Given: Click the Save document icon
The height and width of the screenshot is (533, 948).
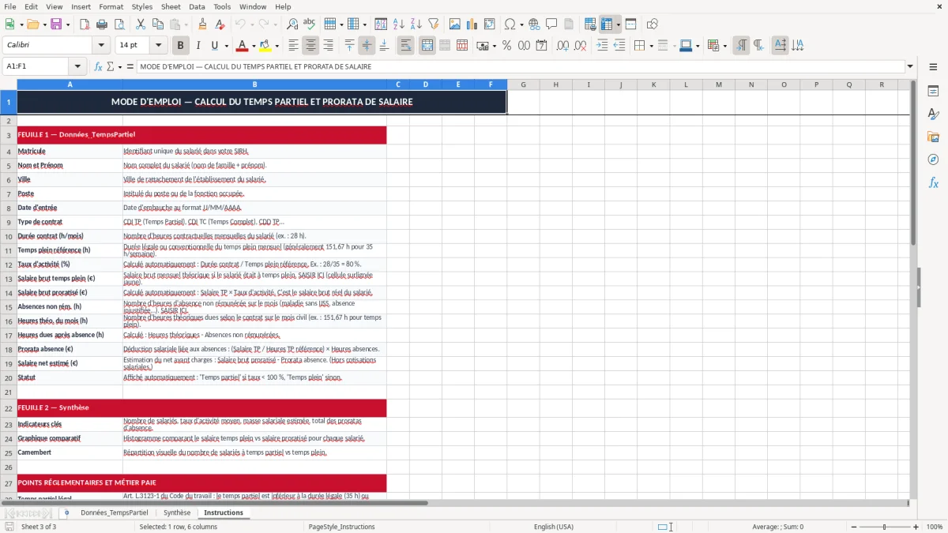Looking at the screenshot, I should [56, 24].
